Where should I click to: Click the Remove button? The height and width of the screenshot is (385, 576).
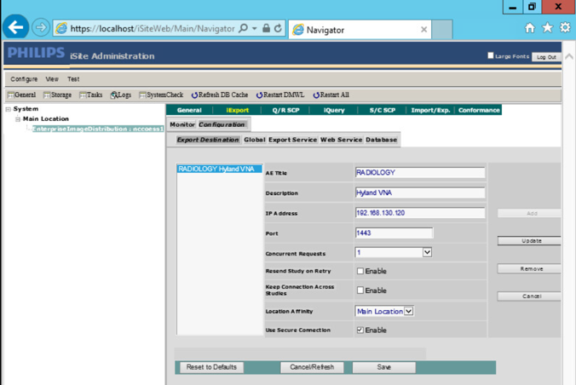[529, 269]
